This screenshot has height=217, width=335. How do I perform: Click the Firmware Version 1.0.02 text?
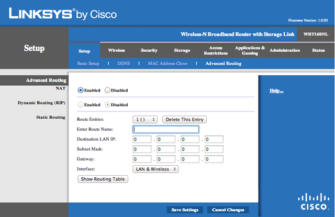point(308,20)
